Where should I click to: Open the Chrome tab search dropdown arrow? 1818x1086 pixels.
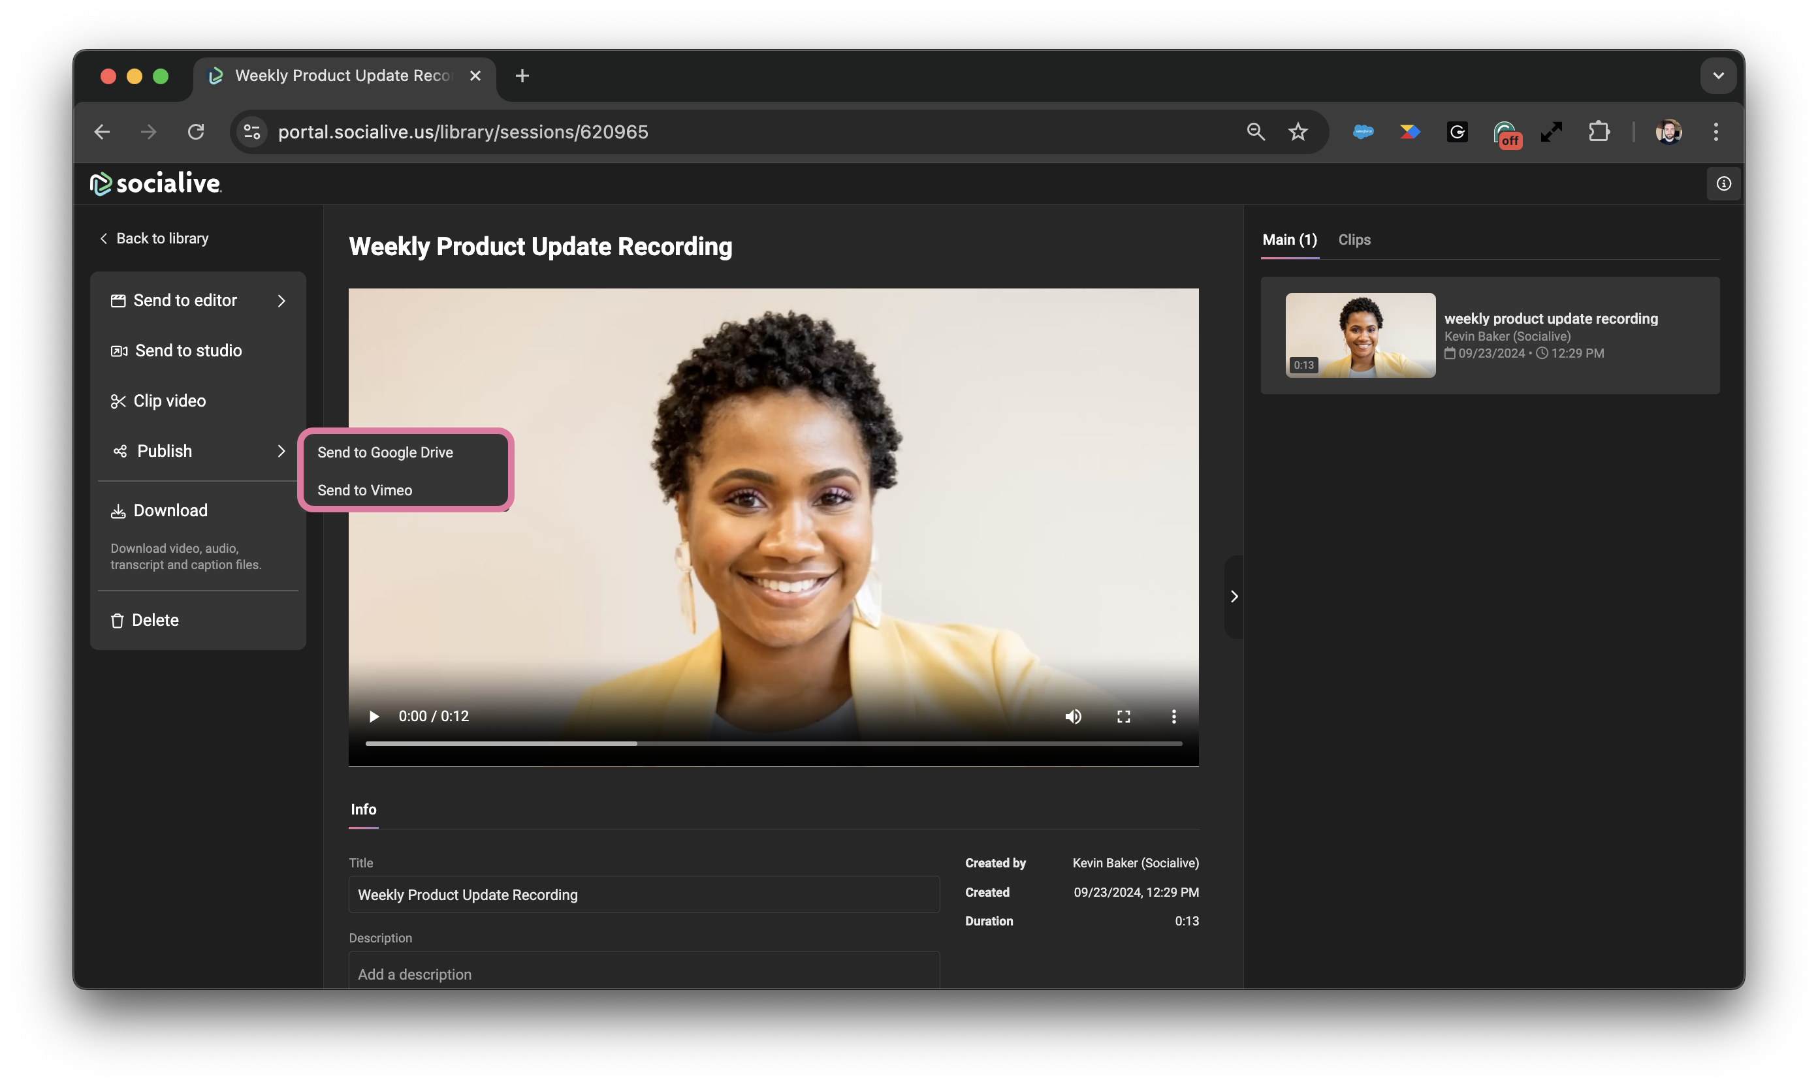point(1717,76)
